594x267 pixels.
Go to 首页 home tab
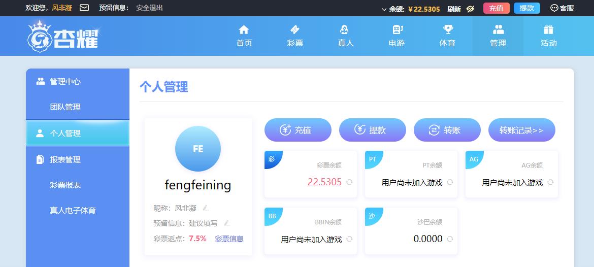click(x=244, y=36)
